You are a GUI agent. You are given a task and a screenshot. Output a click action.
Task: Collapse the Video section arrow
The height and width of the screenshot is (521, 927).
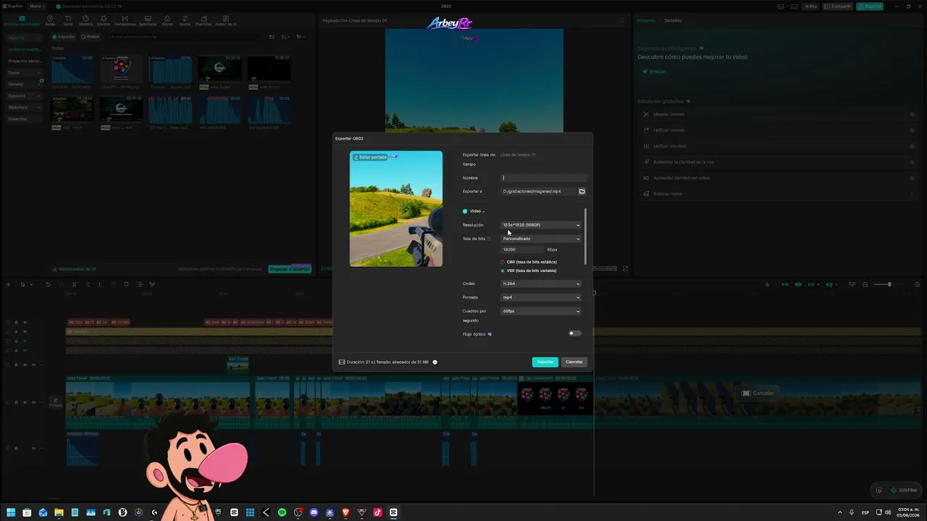[x=484, y=211]
